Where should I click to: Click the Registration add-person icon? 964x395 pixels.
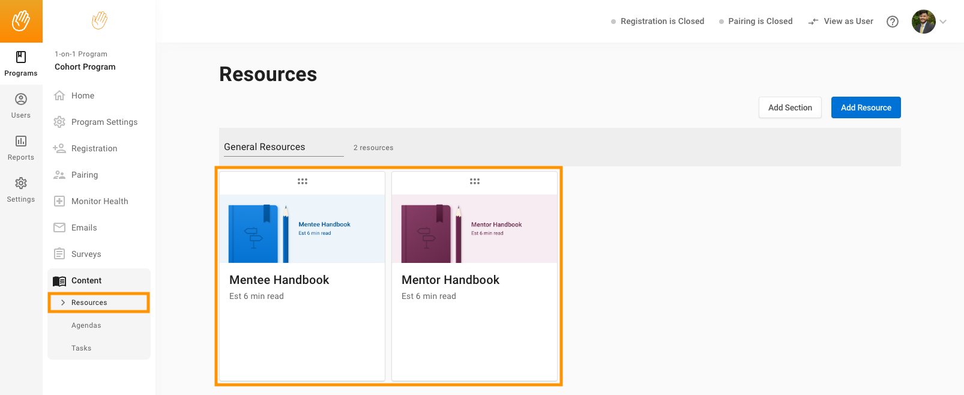59,148
